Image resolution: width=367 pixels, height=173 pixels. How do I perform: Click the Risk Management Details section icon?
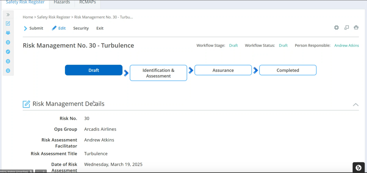[26, 104]
